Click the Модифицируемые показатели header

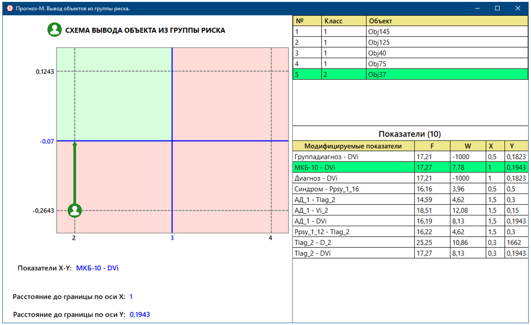coord(353,146)
